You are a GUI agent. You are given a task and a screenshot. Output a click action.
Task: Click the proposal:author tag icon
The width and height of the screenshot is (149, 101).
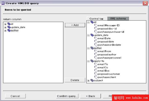click(96, 55)
